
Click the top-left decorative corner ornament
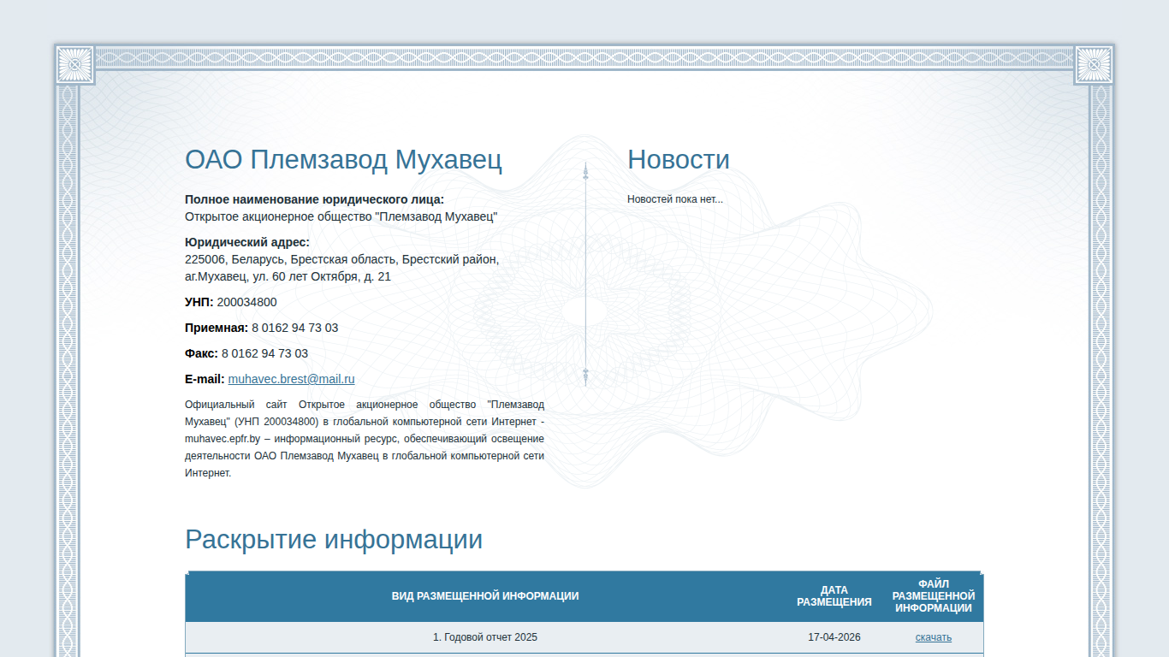pyautogui.click(x=75, y=64)
